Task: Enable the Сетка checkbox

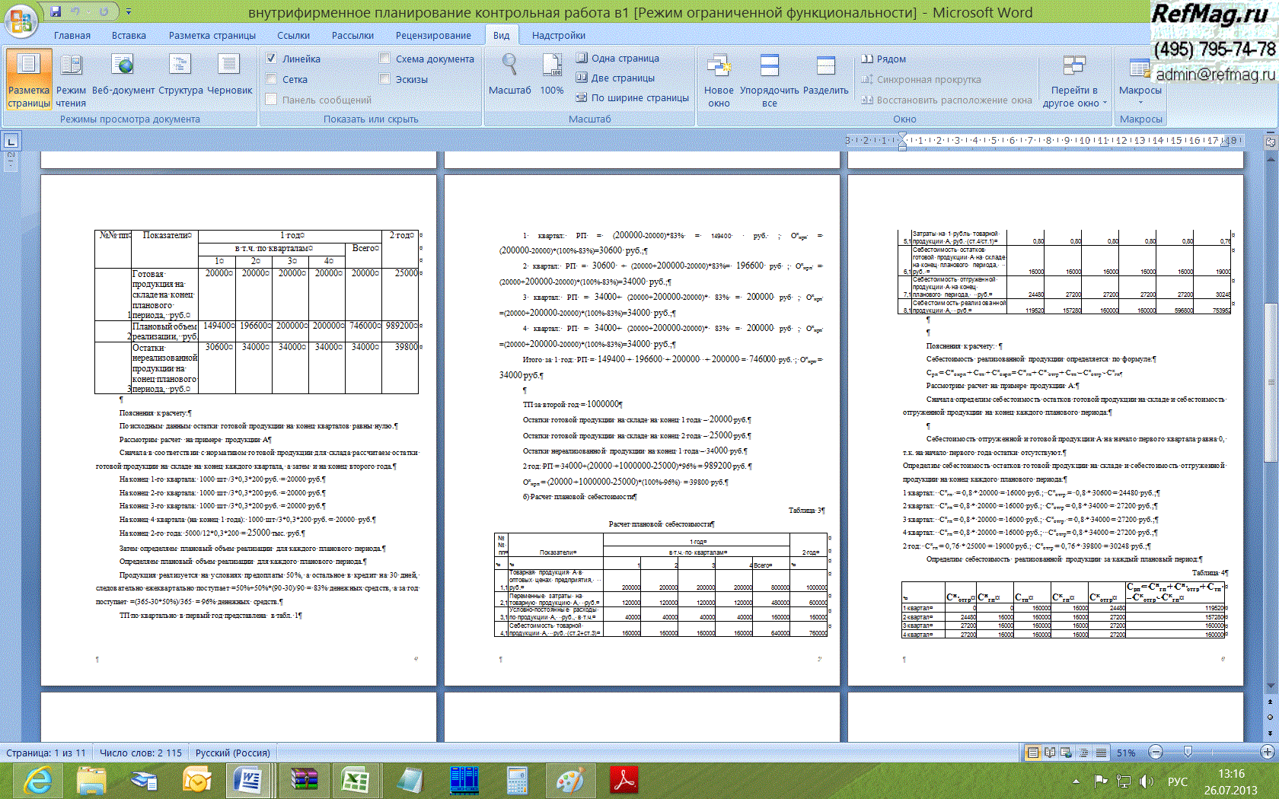Action: pyautogui.click(x=272, y=79)
